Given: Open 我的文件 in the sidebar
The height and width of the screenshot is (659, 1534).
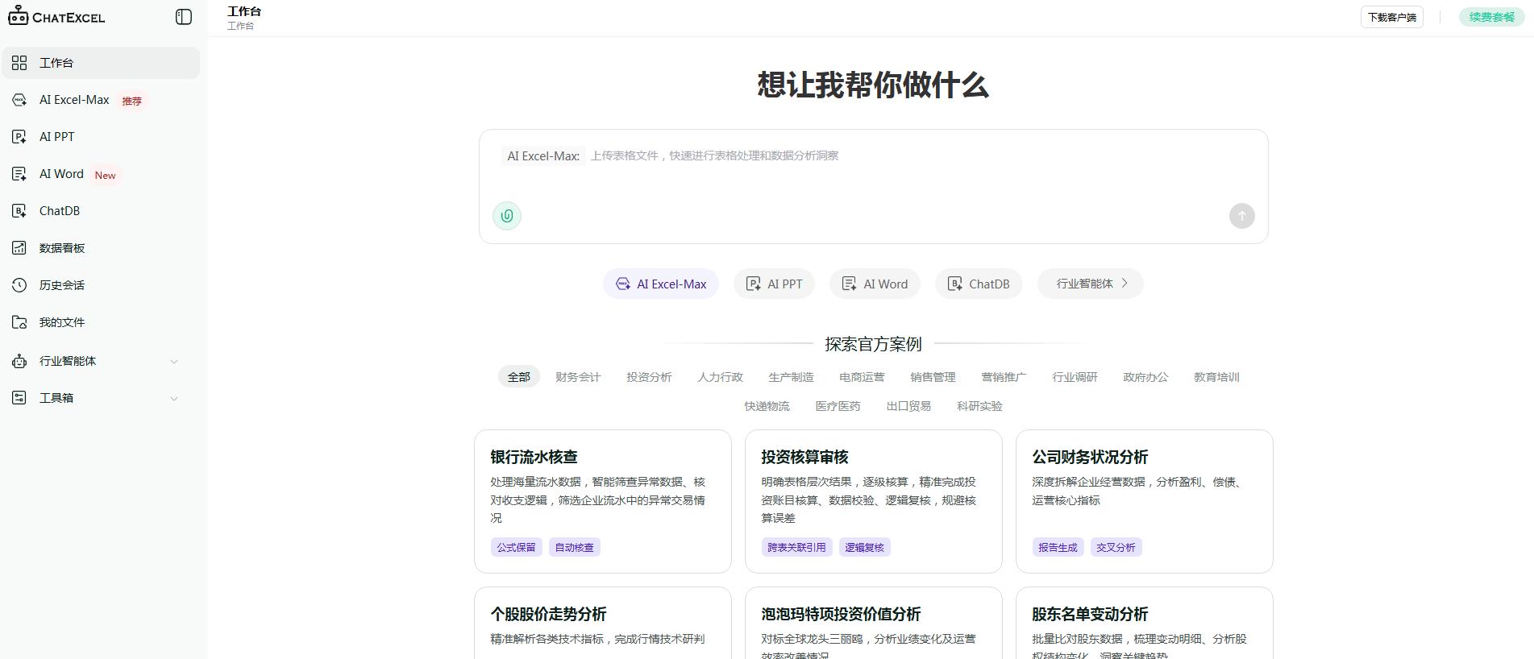Looking at the screenshot, I should coord(101,322).
